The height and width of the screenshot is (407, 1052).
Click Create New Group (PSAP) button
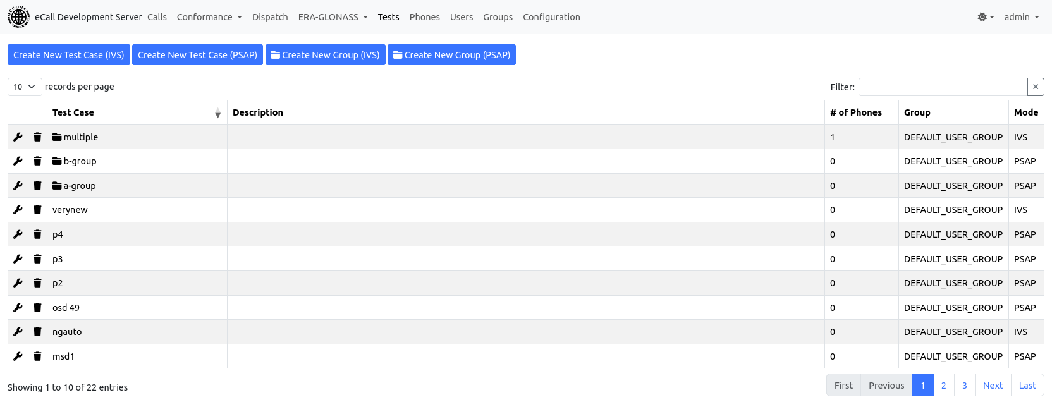pyautogui.click(x=451, y=55)
